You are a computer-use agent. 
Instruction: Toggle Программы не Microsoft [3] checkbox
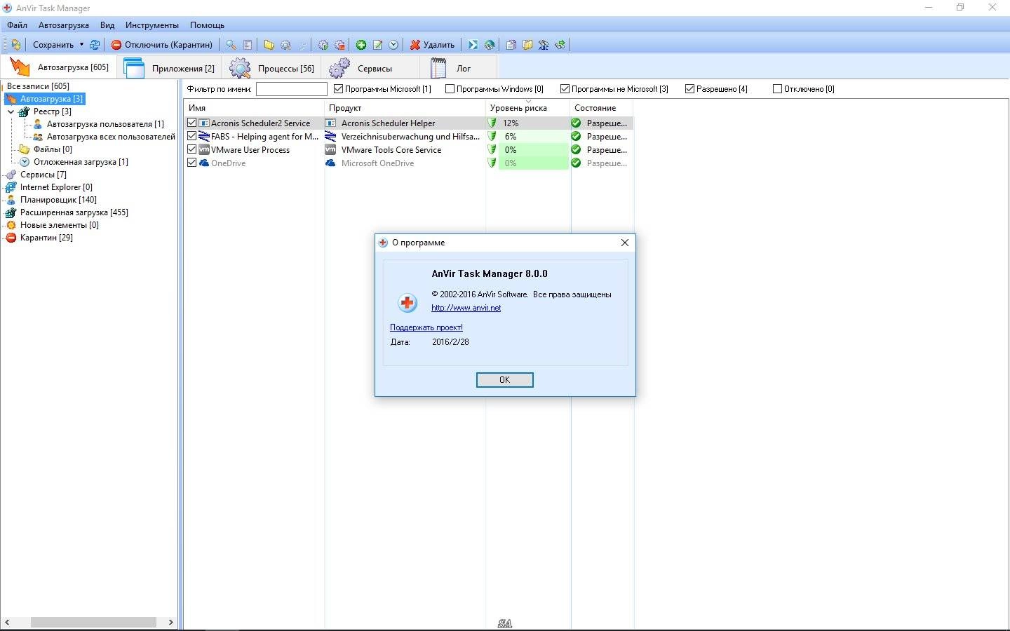565,89
